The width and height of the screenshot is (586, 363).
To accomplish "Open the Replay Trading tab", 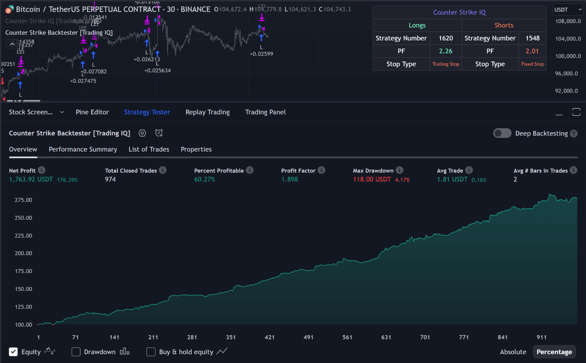I will coord(207,112).
